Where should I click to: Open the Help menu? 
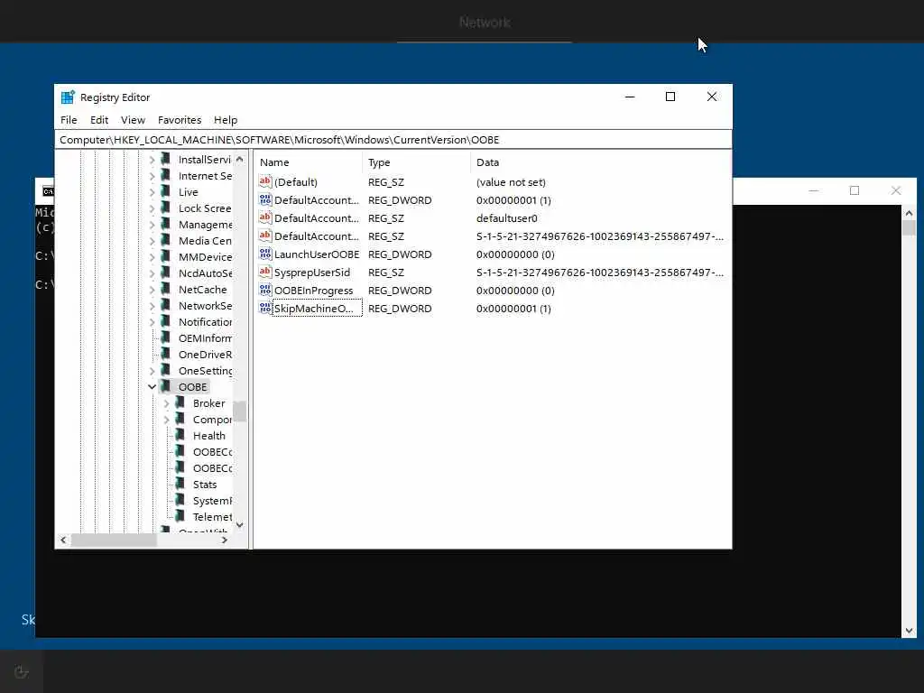click(x=225, y=120)
